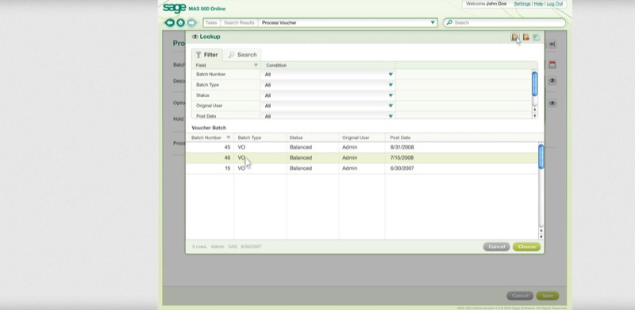Image resolution: width=635 pixels, height=310 pixels.
Task: Click the Voucher Batch table scrollbar thumb
Action: 541,157
